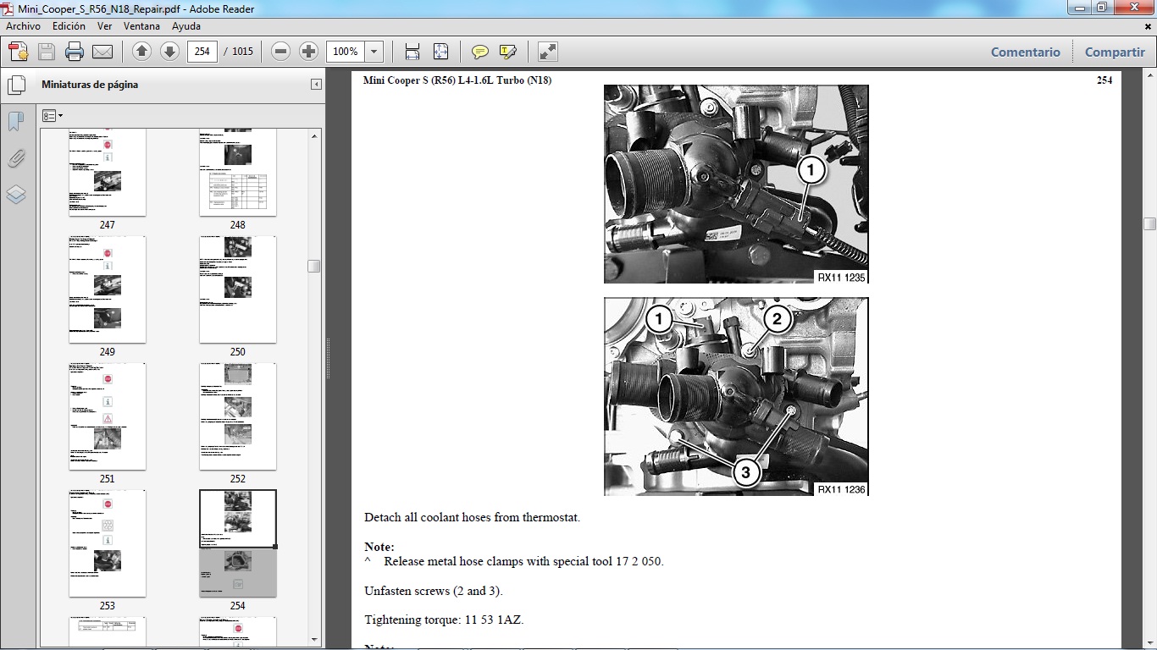The width and height of the screenshot is (1157, 650).
Task: Click the total page count 1015
Action: pyautogui.click(x=242, y=52)
